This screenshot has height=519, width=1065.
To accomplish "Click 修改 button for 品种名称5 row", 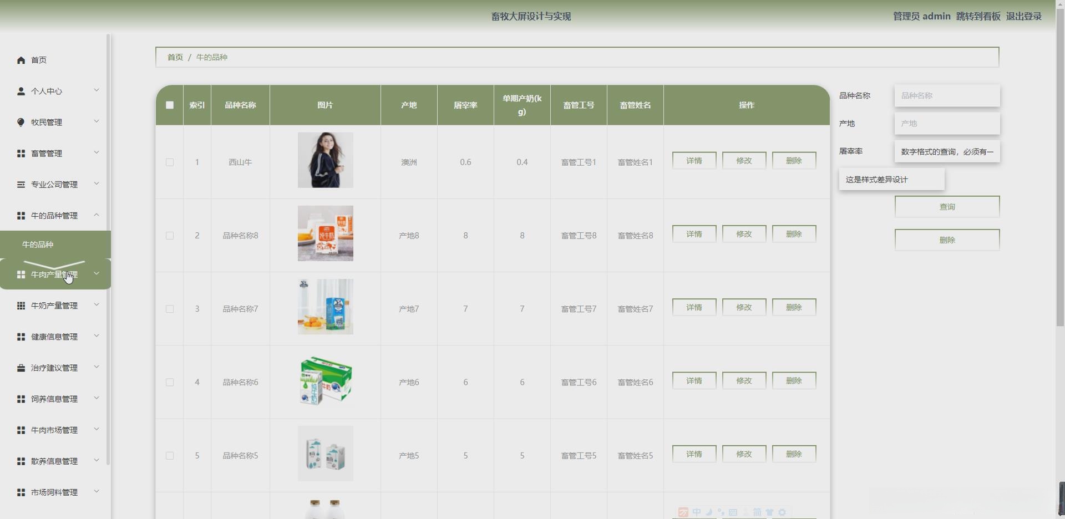I will [744, 454].
